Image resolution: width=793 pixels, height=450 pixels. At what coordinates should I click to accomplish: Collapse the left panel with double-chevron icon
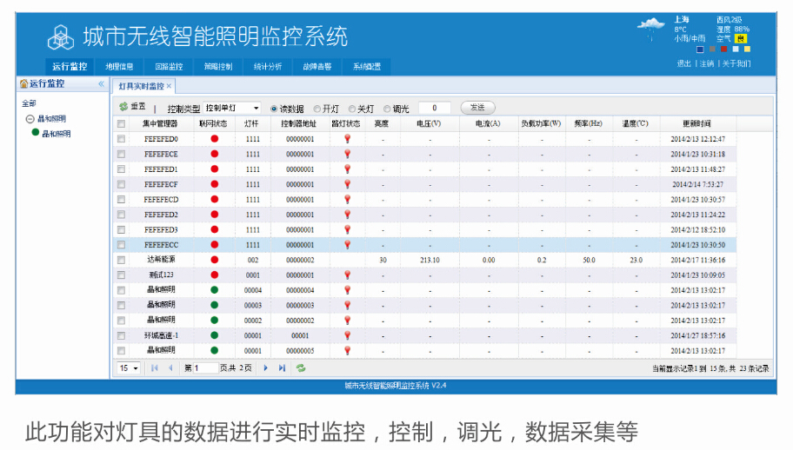[x=102, y=84]
